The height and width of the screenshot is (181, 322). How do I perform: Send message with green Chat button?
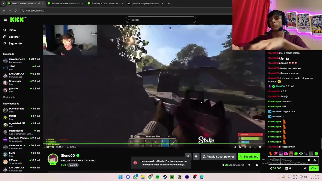click(x=314, y=168)
